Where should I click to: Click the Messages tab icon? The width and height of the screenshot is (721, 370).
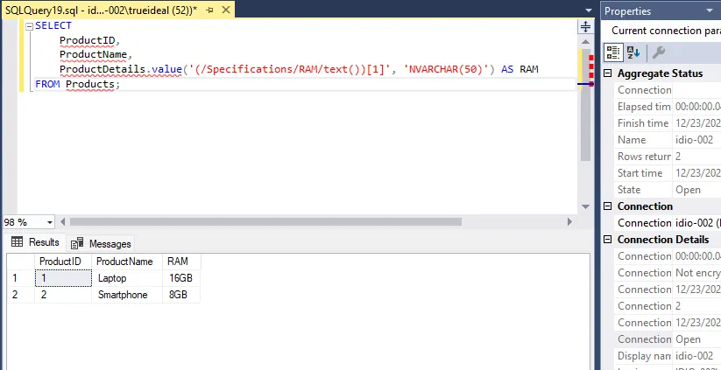[78, 244]
